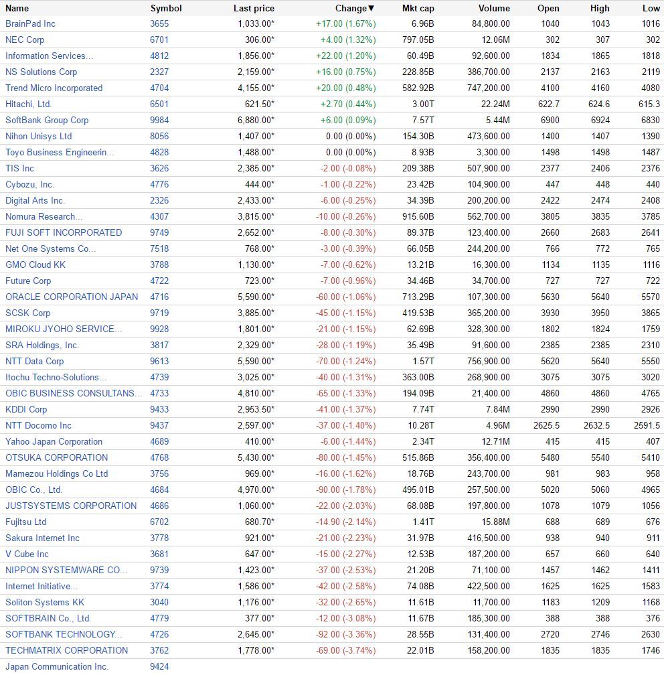Image resolution: width=664 pixels, height=673 pixels.
Task: Click ticker symbol 4716
Action: point(159,297)
